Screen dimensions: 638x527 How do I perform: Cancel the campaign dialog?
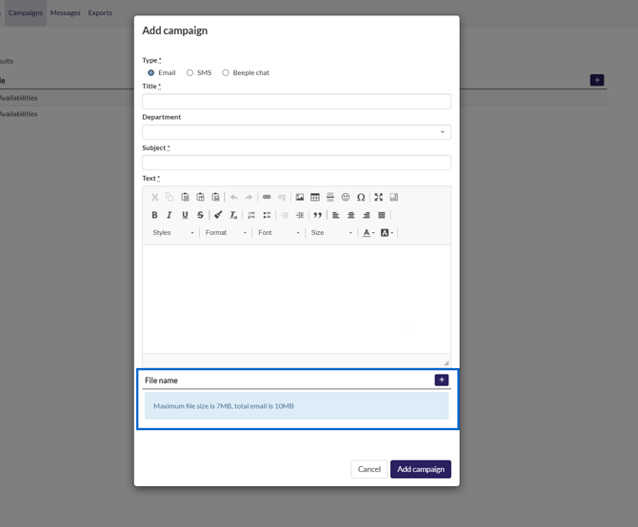pyautogui.click(x=369, y=469)
